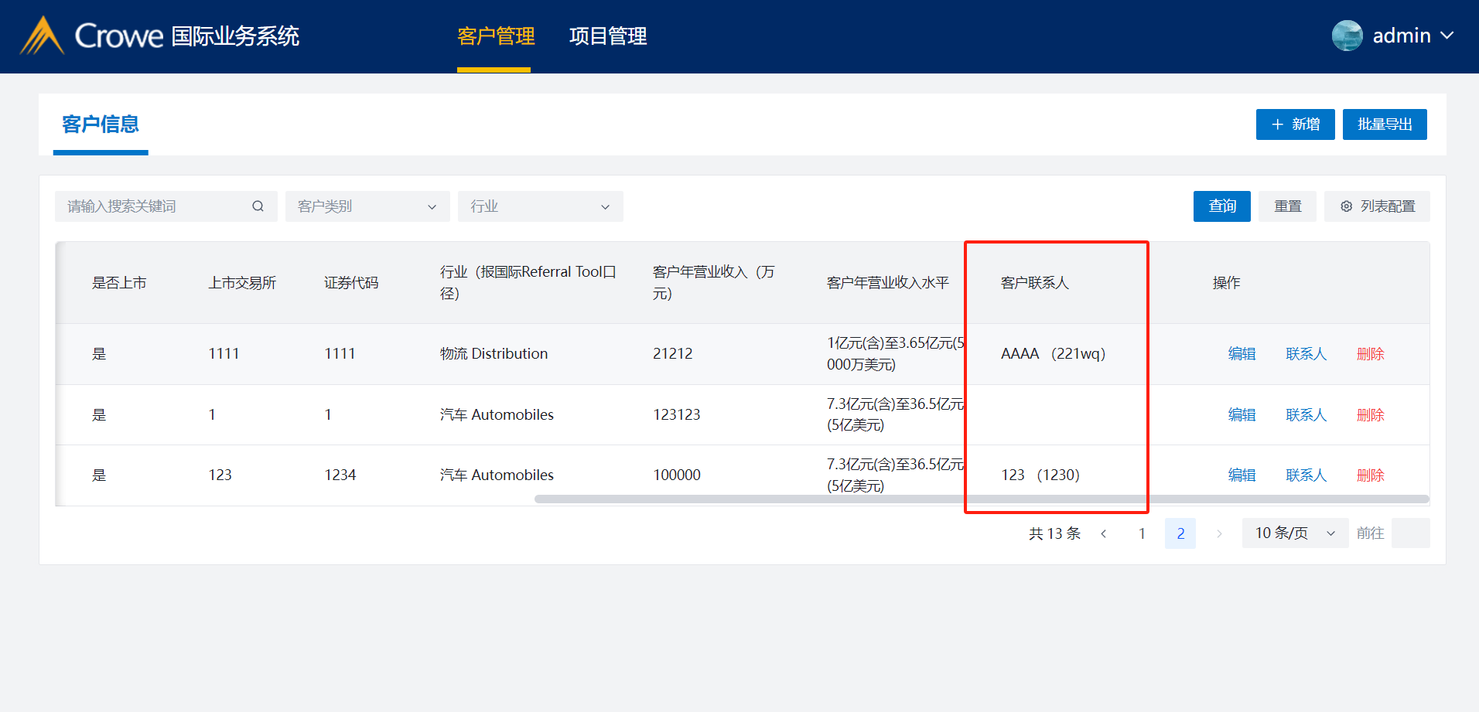The height and width of the screenshot is (712, 1479).
Task: Click the Crowe logo icon
Action: point(42,36)
